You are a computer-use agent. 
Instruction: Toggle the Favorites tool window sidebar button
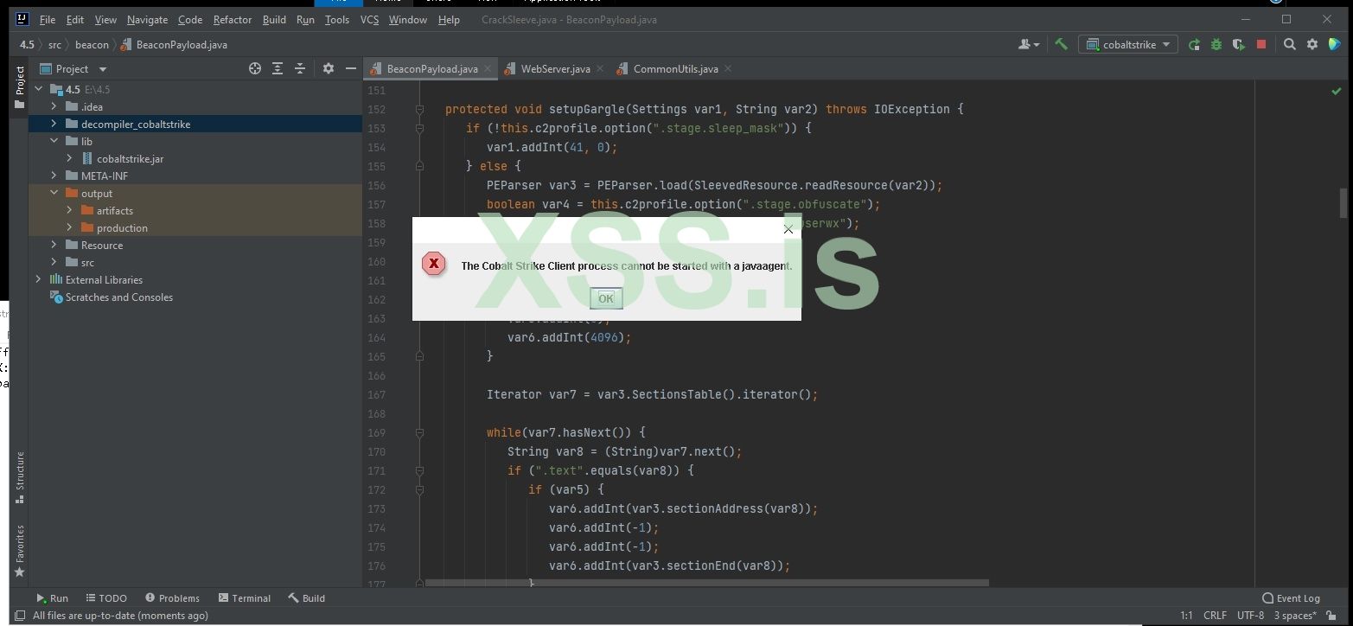[20, 551]
